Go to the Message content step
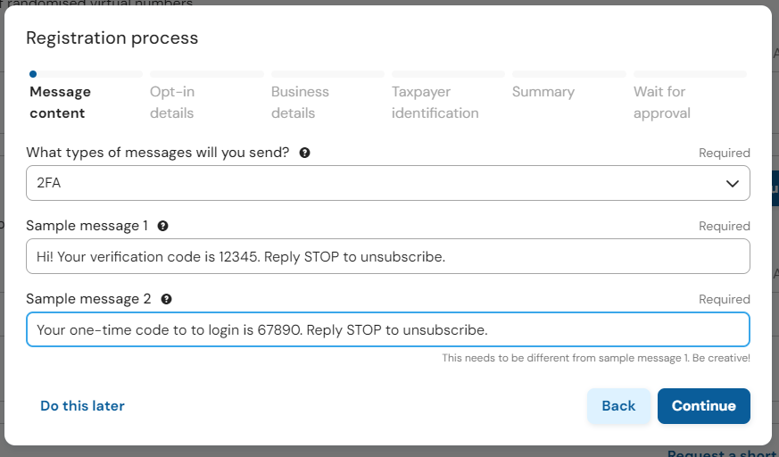The width and height of the screenshot is (779, 457). tap(60, 103)
